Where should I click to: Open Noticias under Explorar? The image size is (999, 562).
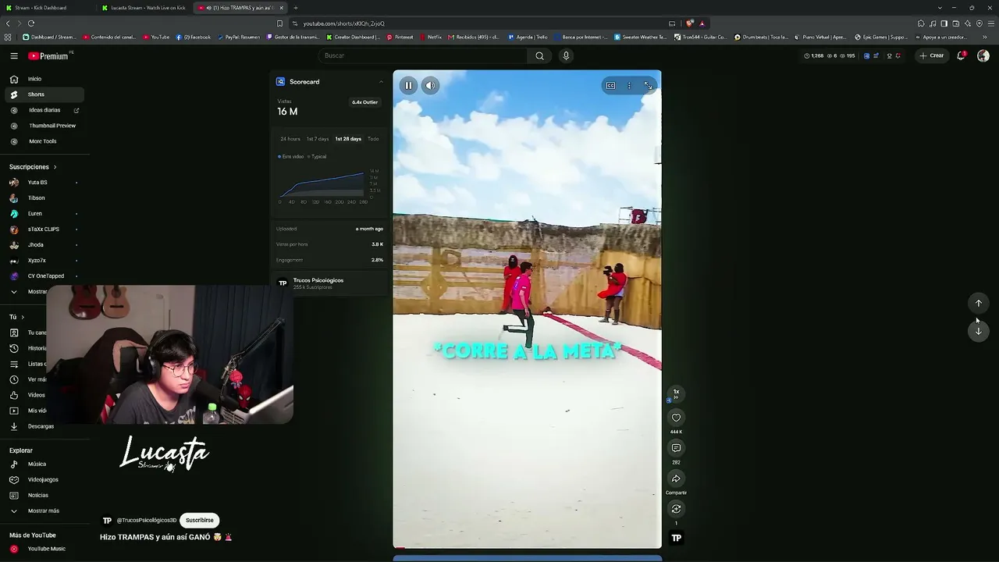tap(44, 496)
